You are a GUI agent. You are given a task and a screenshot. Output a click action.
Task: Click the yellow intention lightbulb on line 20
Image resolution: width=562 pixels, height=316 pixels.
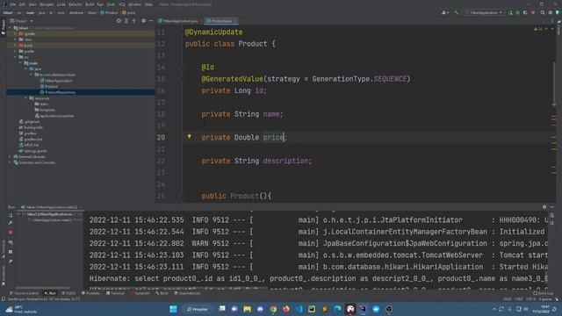pos(190,137)
